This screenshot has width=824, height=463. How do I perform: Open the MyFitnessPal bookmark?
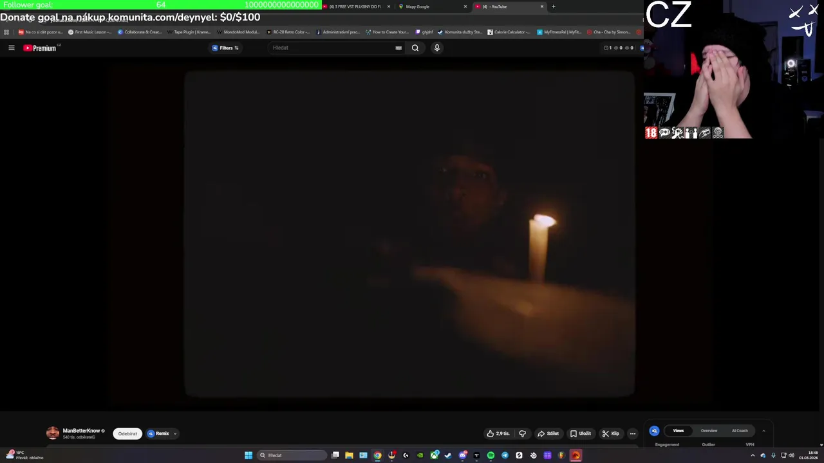[559, 32]
